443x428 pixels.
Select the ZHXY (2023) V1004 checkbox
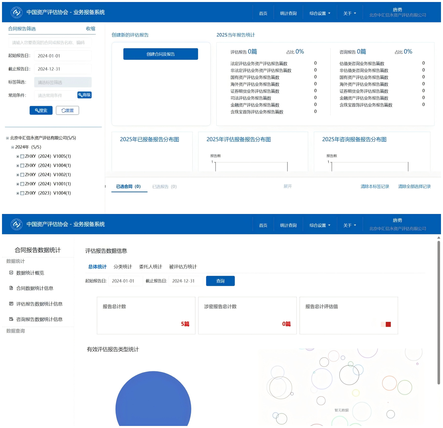point(22,193)
